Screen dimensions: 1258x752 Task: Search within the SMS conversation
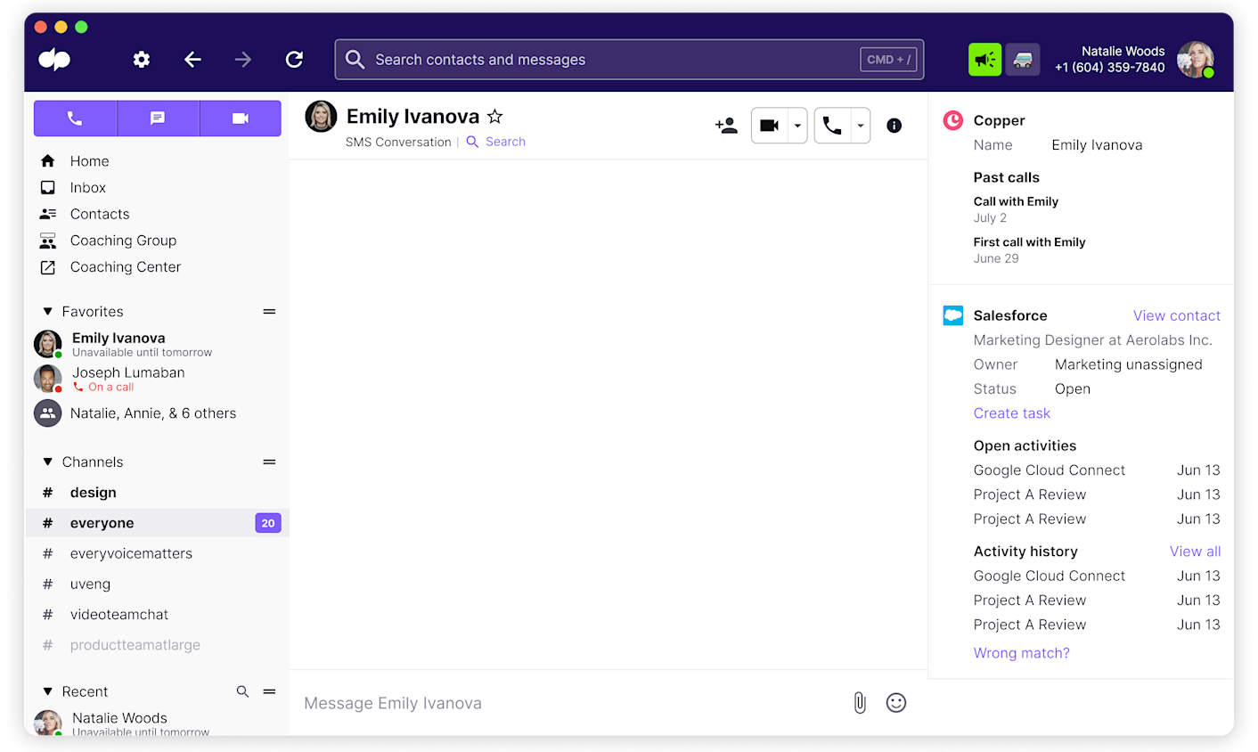coord(496,142)
